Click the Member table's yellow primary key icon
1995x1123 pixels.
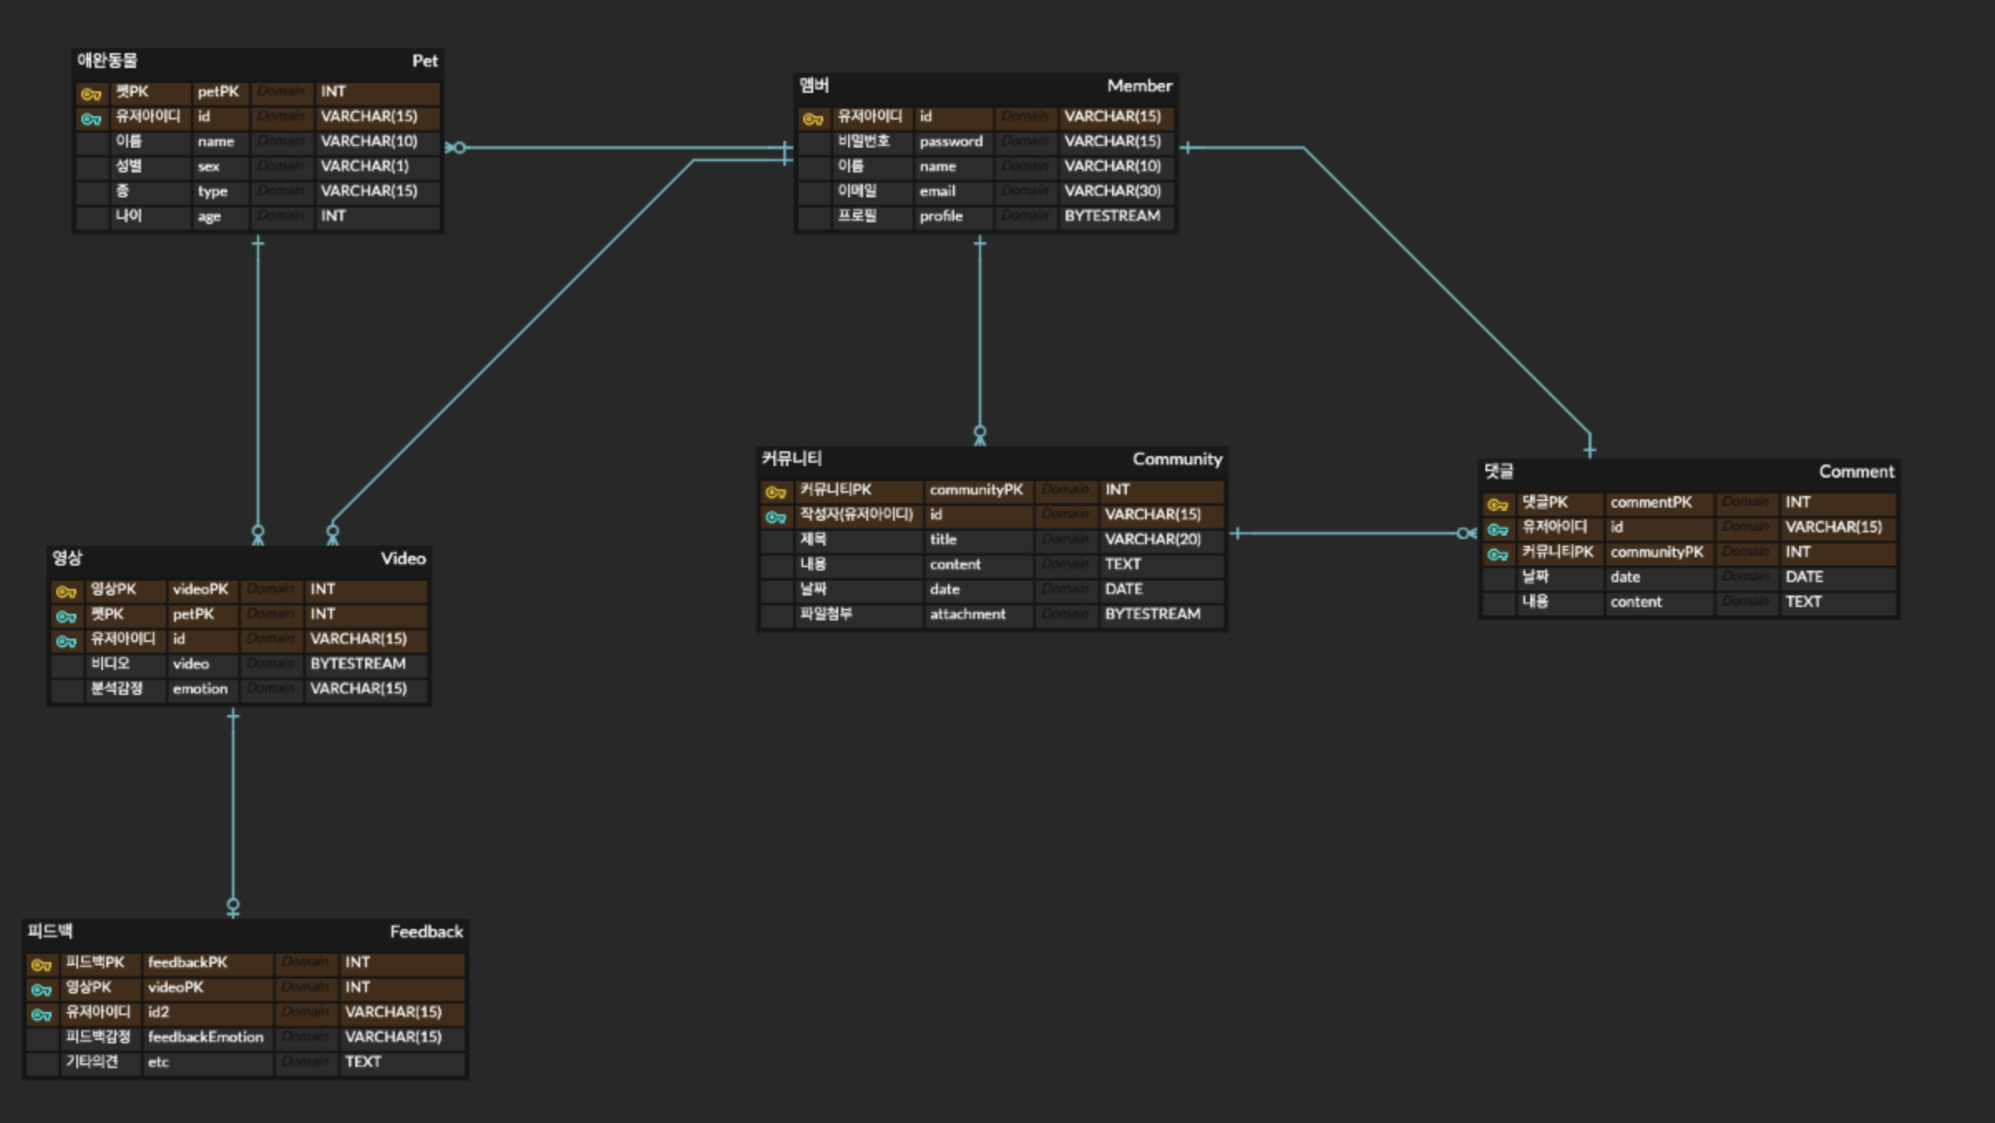tap(813, 119)
